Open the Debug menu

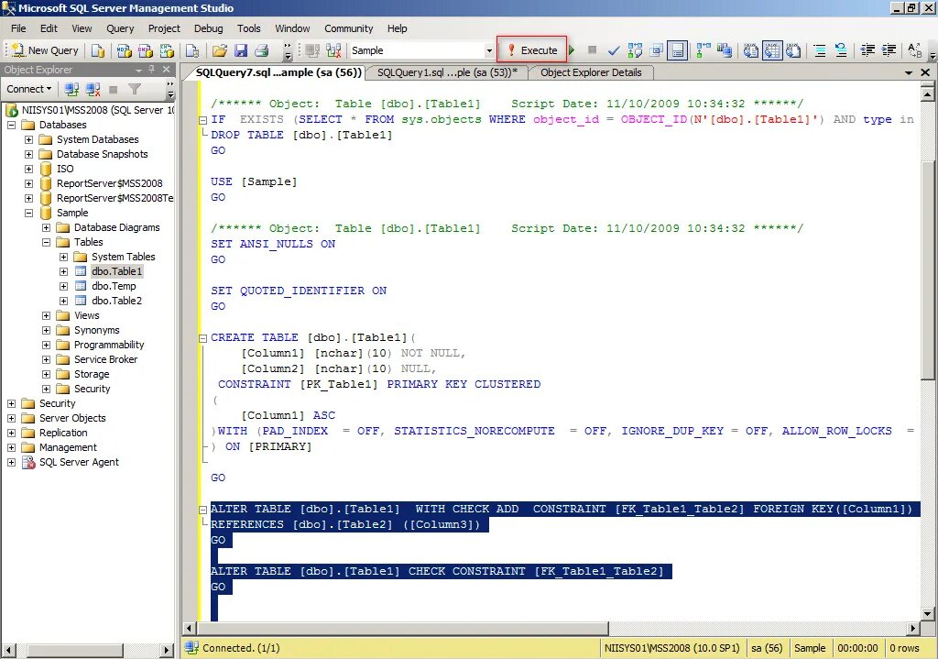pyautogui.click(x=208, y=28)
